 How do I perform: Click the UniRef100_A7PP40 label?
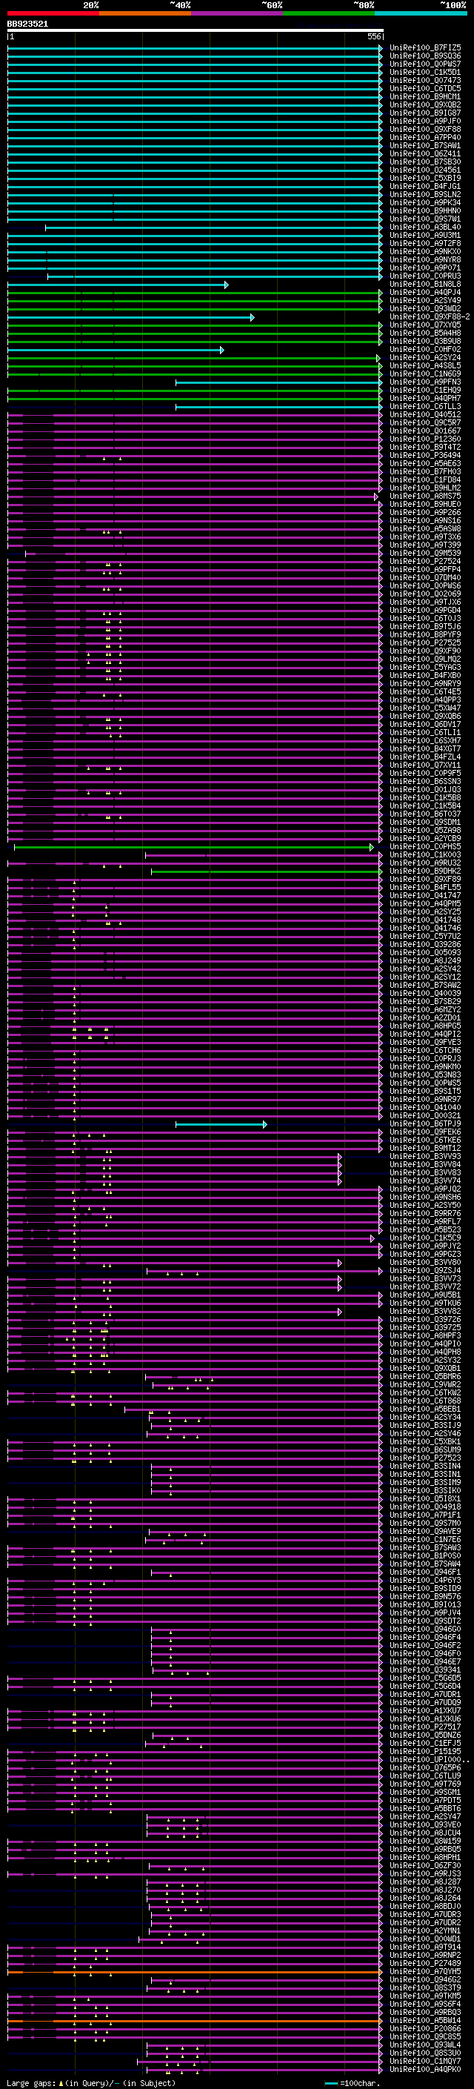425,137
